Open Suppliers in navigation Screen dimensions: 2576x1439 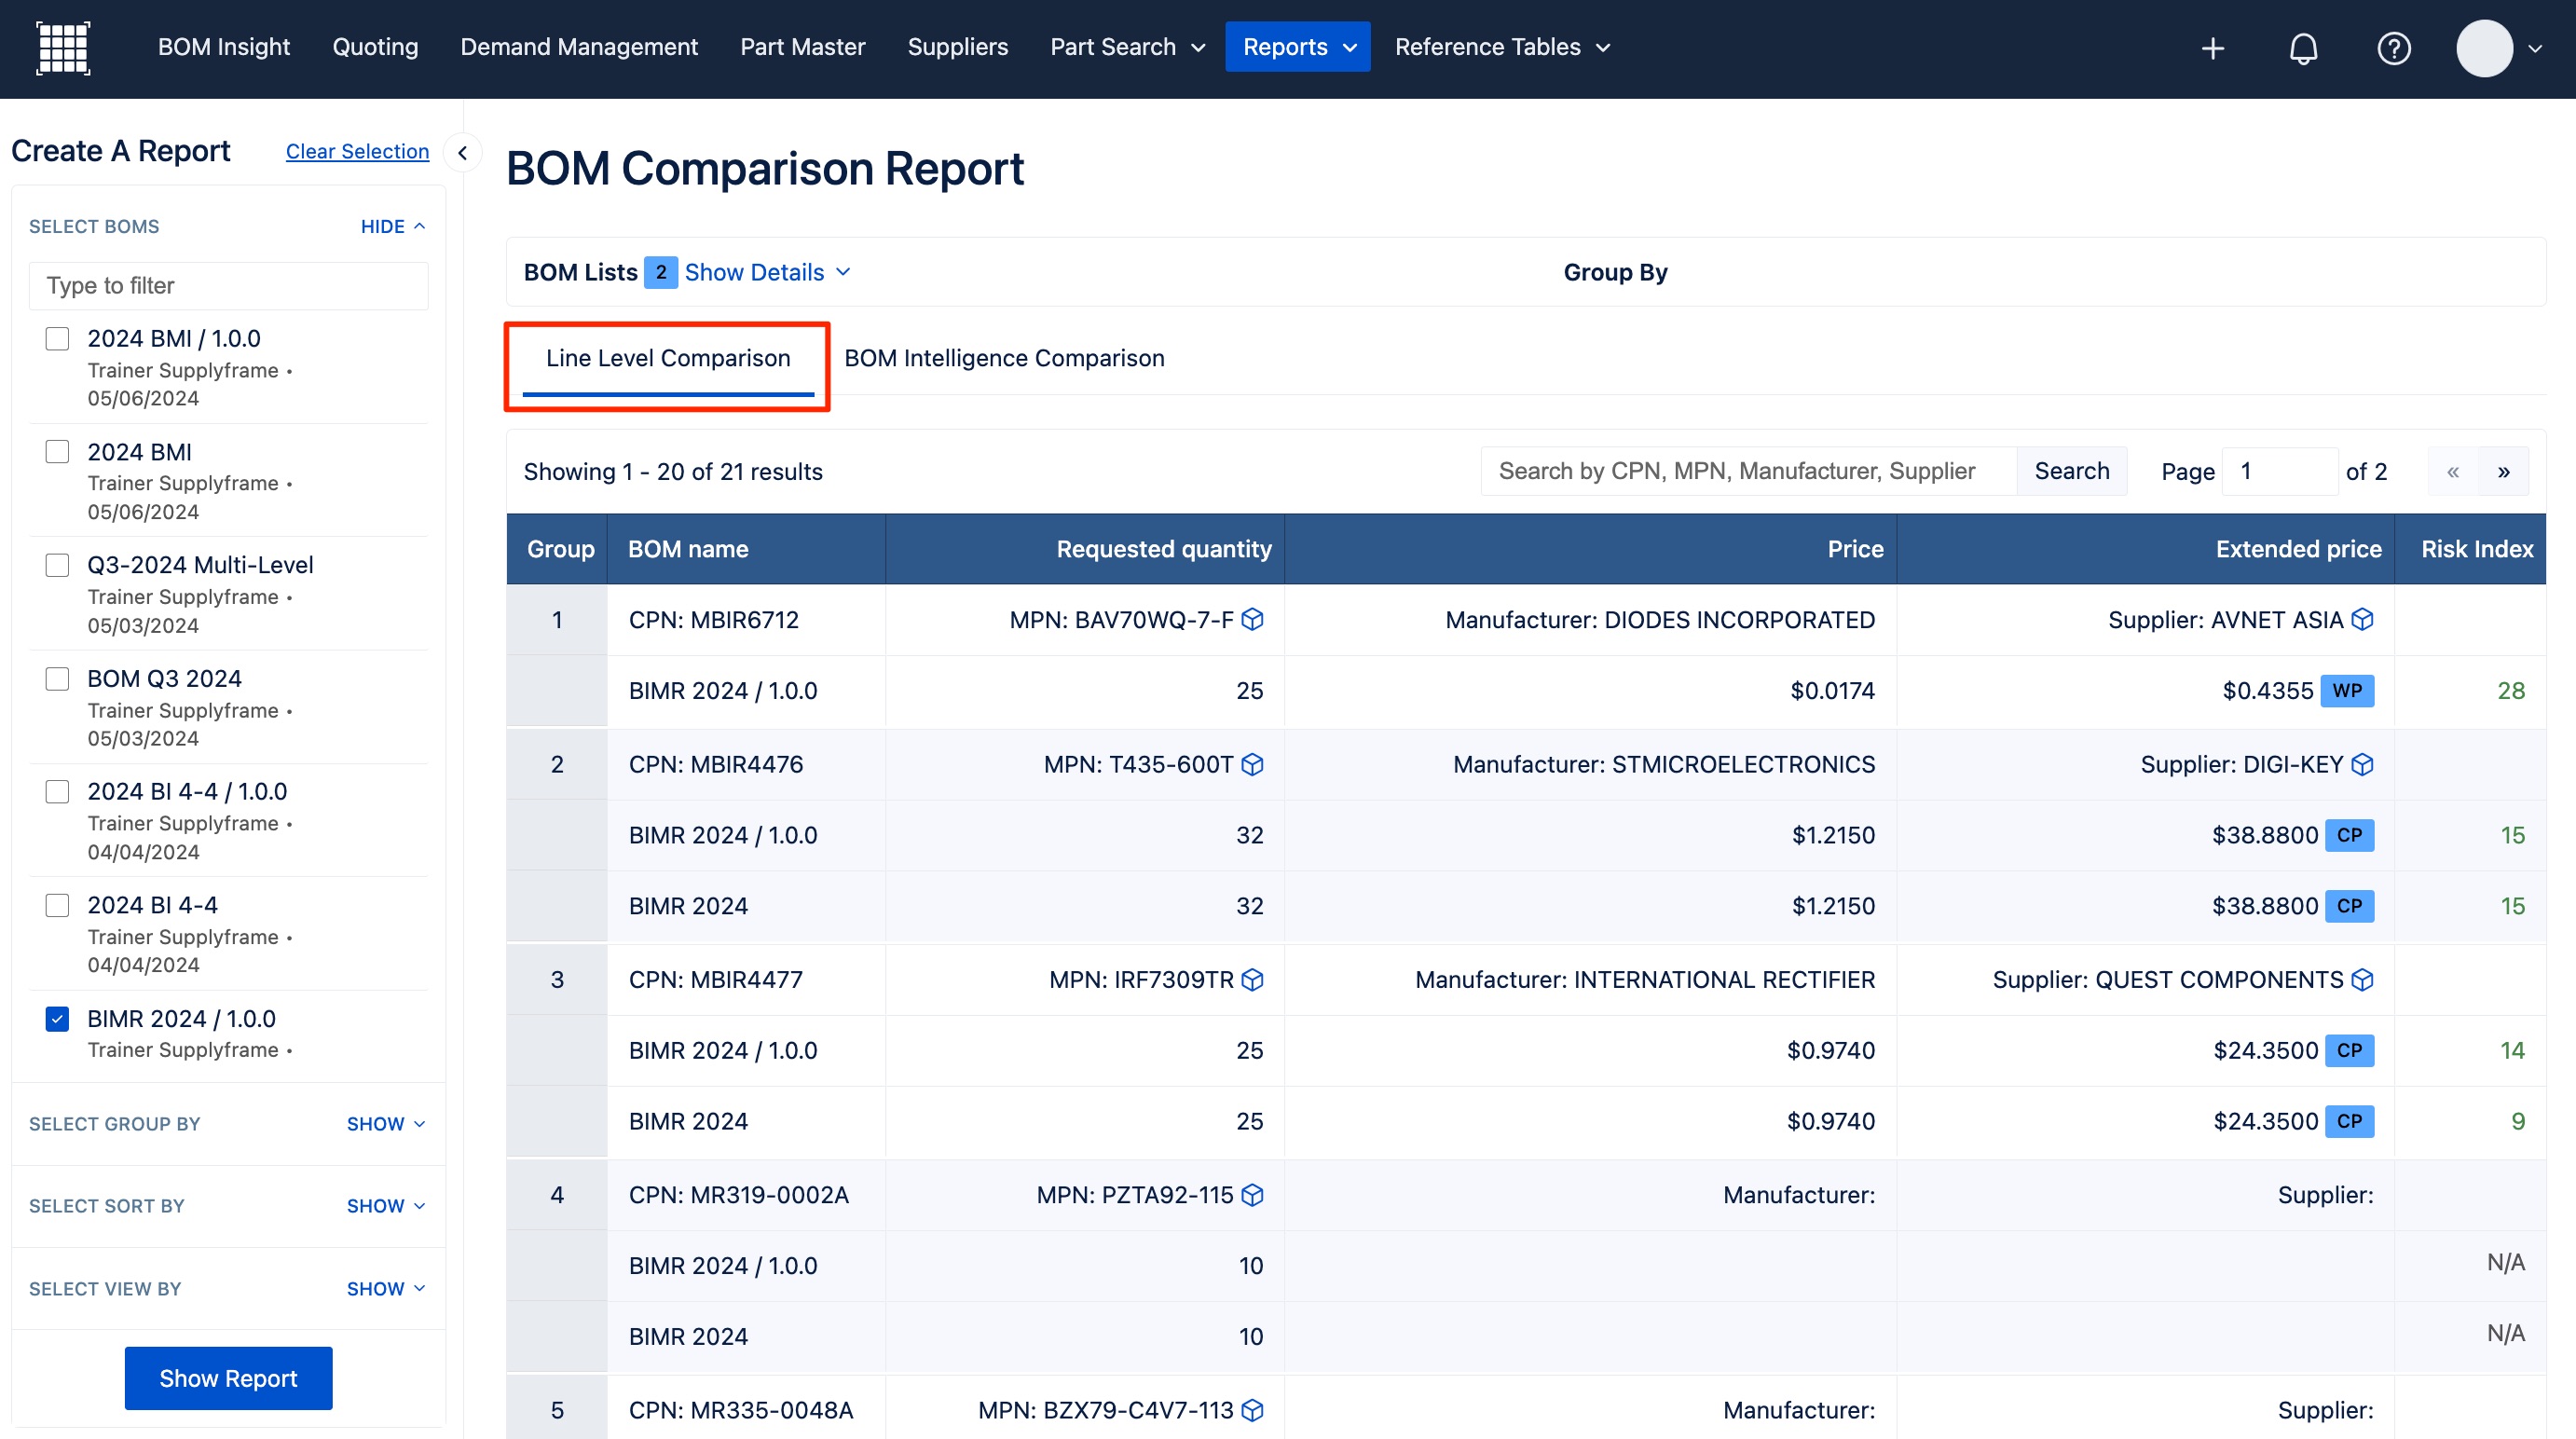point(957,47)
